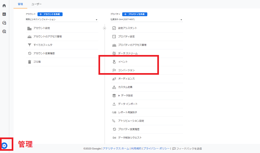
Task: Open Explore icon in left sidebar
Action: click(x=4, y=23)
